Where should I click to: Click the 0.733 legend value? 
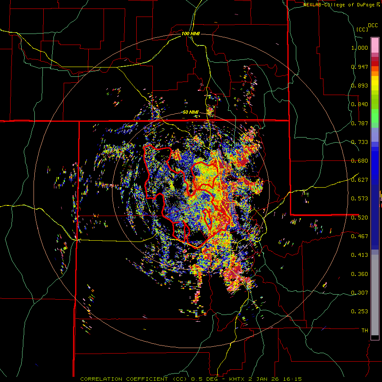pos(360,142)
